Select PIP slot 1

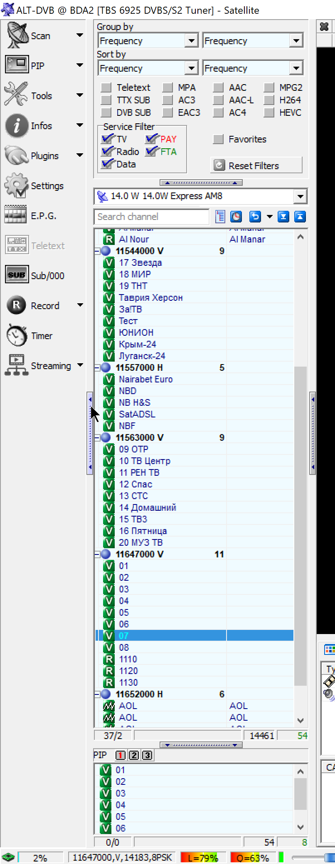(x=121, y=755)
